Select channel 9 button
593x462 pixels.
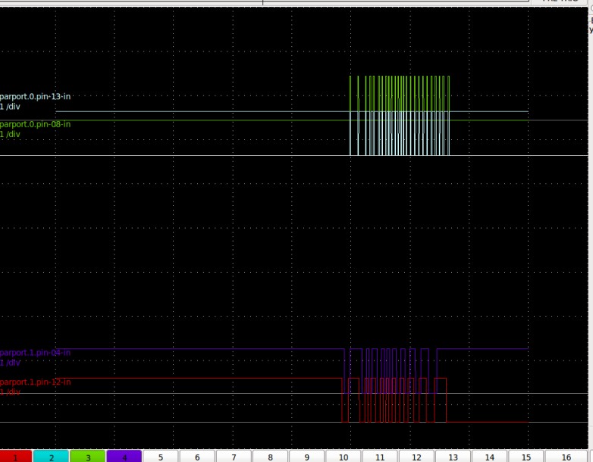click(x=306, y=457)
